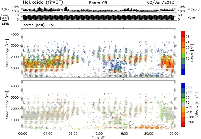Screen dimensions: 201x139
Task: Click the red bottom segment of Velocity colorbar
Action: pyautogui.click(x=183, y=124)
